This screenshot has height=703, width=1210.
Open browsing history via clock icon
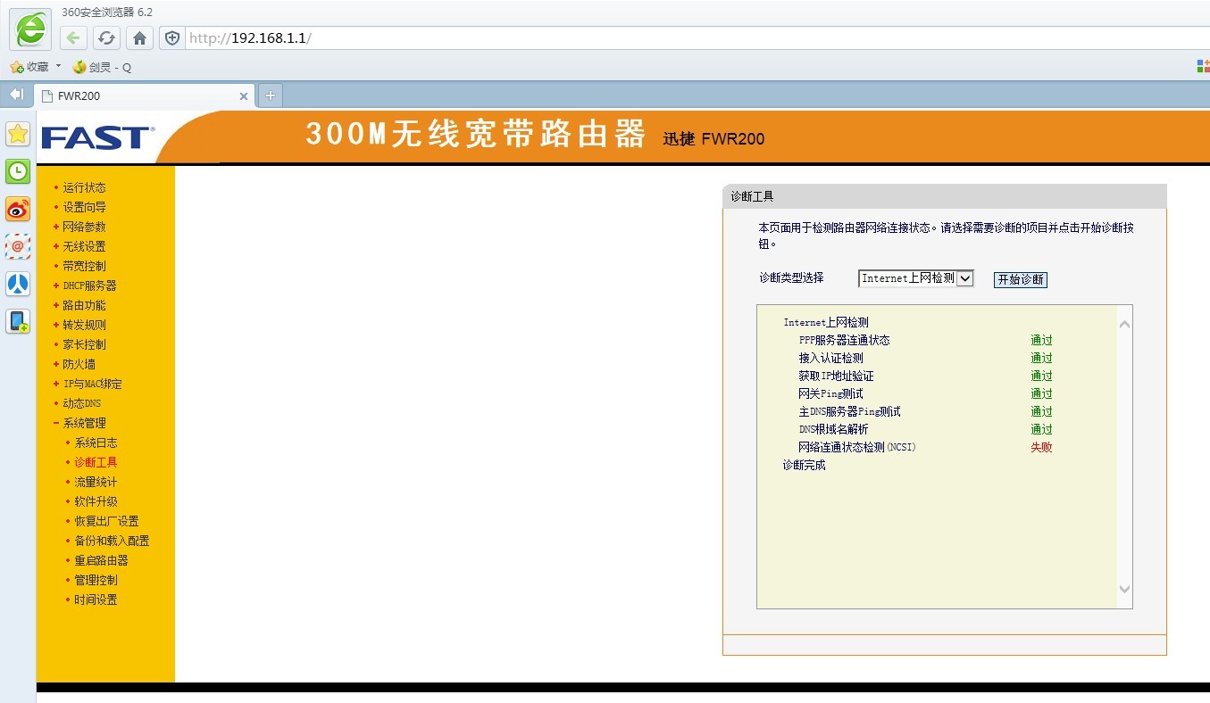tap(18, 171)
